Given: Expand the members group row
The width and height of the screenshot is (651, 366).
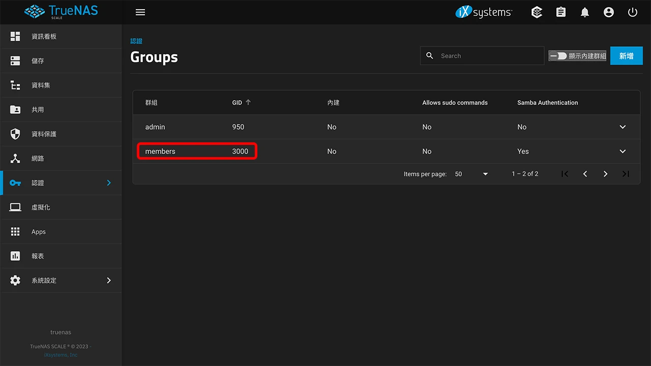Looking at the screenshot, I should (623, 151).
